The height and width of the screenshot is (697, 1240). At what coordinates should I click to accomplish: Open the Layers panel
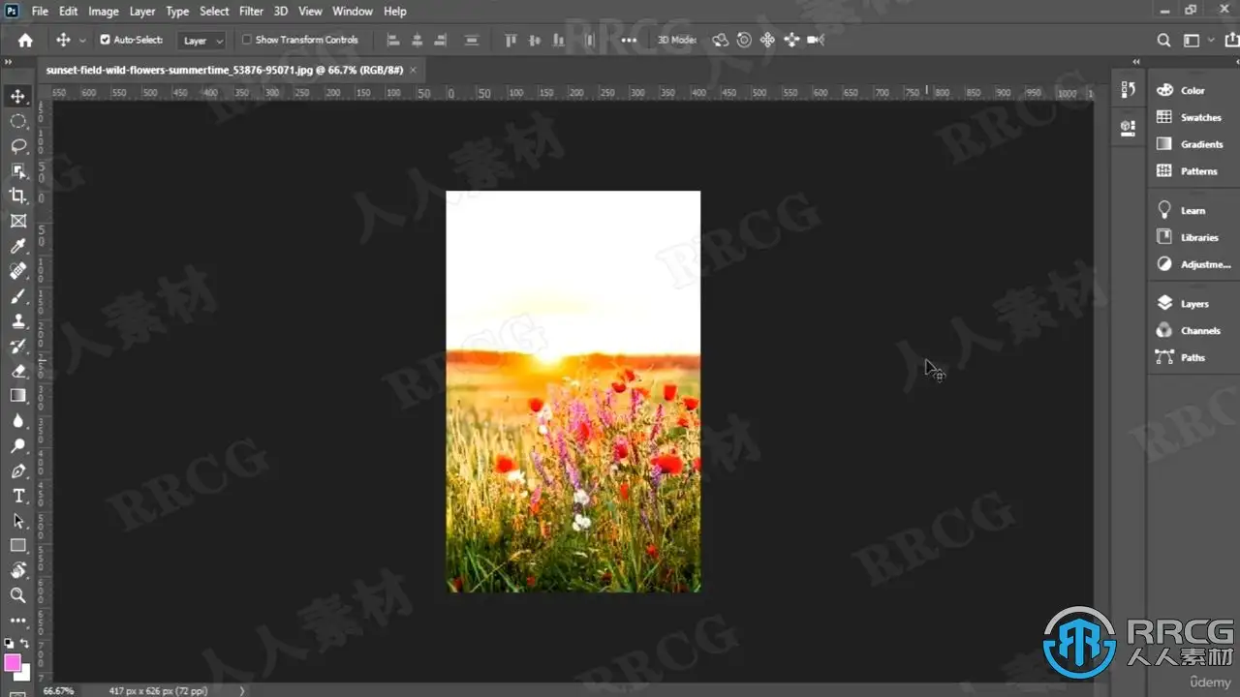point(1183,304)
